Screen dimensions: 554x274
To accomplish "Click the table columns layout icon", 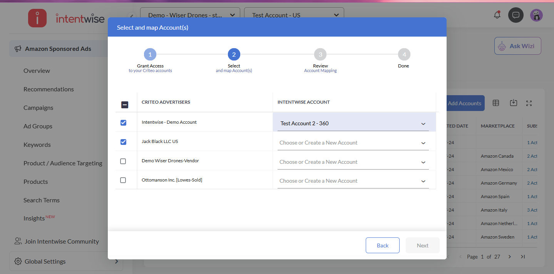I will (496, 103).
